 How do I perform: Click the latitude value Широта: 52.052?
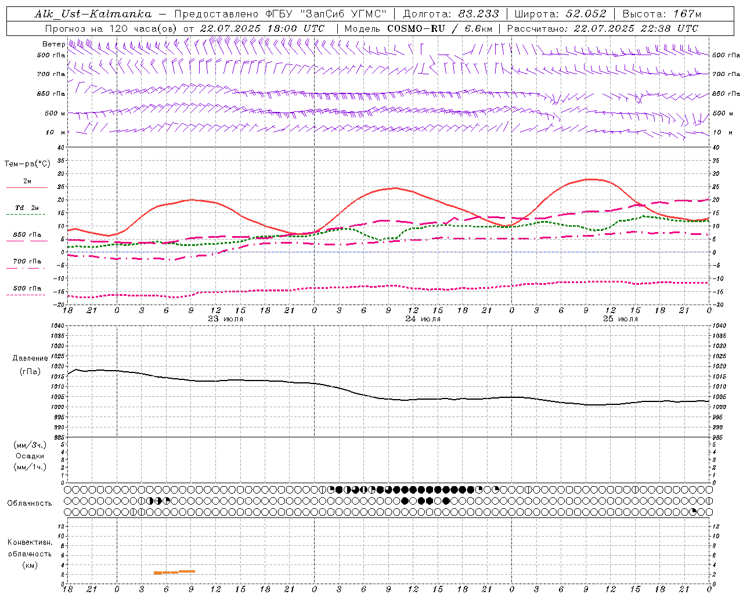click(560, 14)
